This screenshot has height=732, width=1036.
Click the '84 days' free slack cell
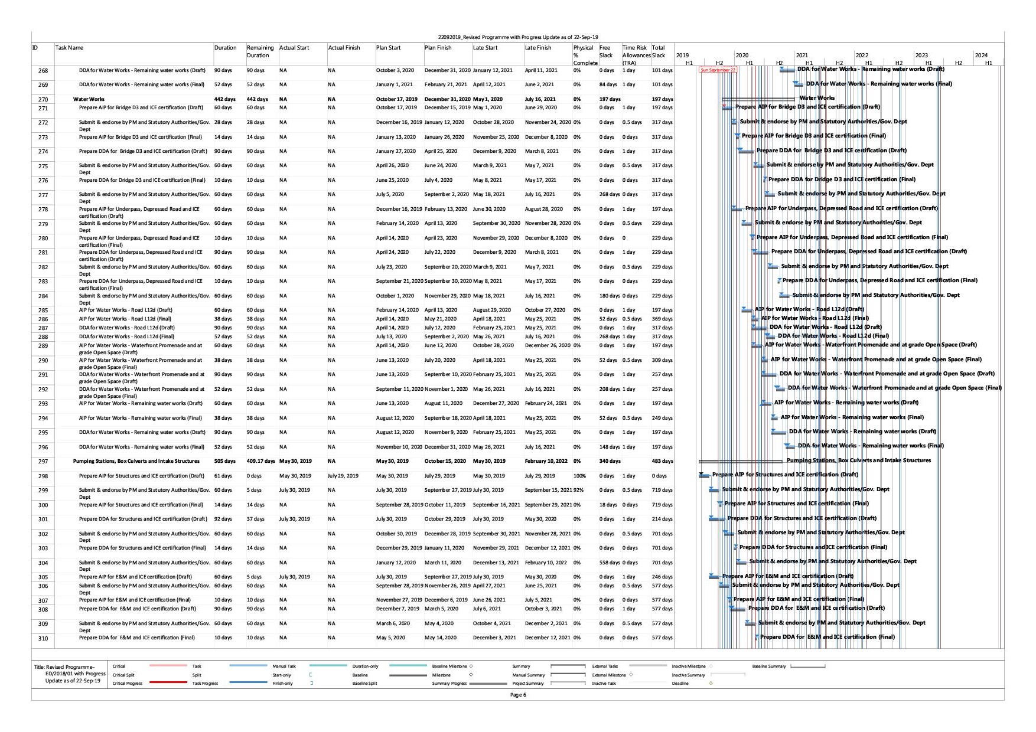(608, 84)
